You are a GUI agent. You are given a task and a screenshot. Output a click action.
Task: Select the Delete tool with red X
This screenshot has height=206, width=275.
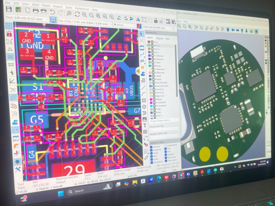click(x=145, y=145)
